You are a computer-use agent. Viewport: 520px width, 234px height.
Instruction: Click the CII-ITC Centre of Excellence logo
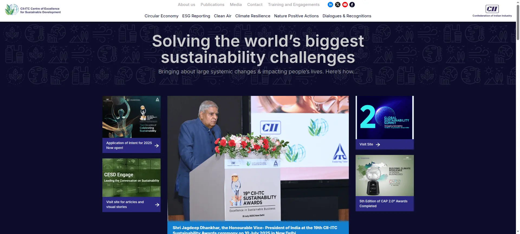[33, 10]
